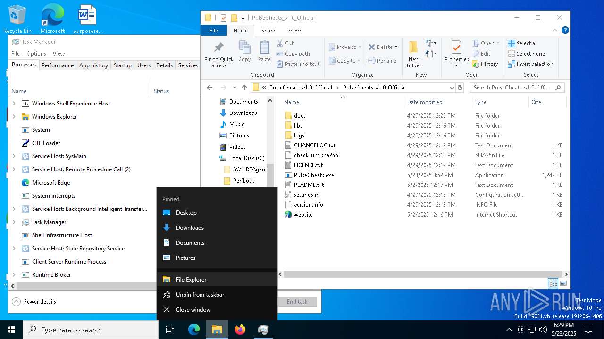Image resolution: width=604 pixels, height=339 pixels.
Task: Click Select all in ribbon
Action: 523,43
